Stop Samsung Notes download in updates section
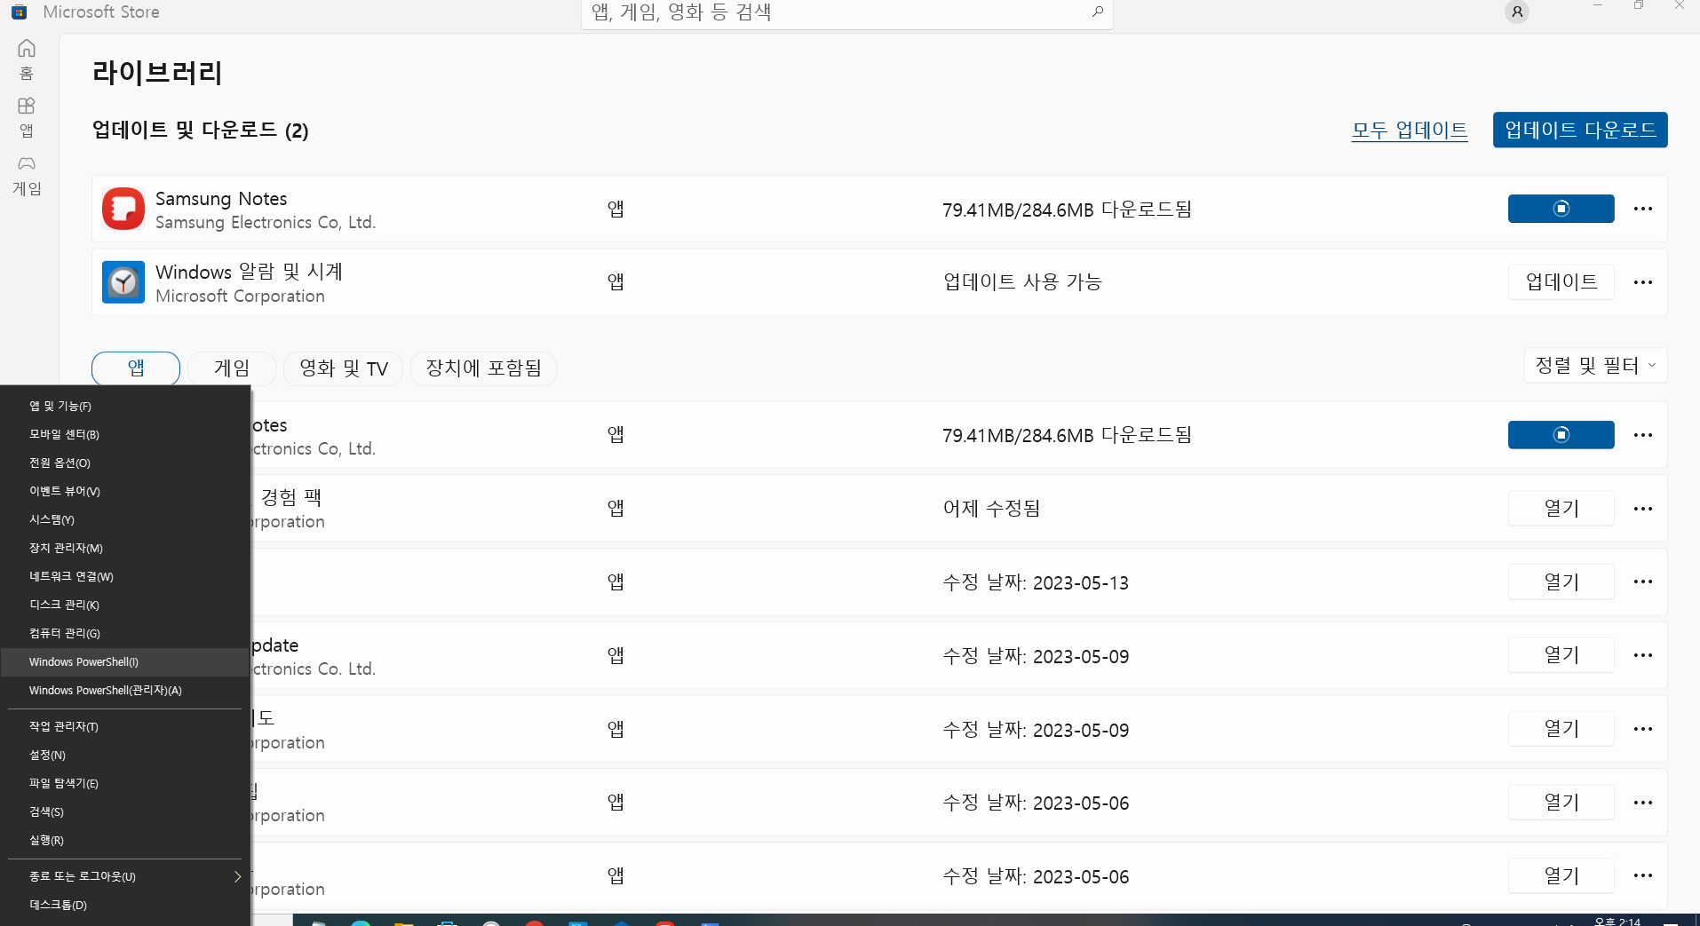This screenshot has width=1700, height=926. [1561, 209]
